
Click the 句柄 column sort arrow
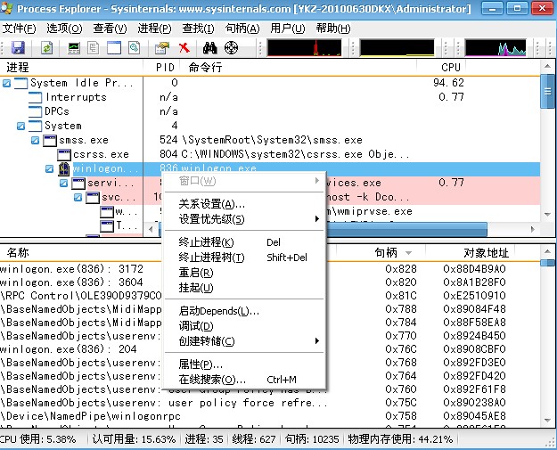click(408, 253)
